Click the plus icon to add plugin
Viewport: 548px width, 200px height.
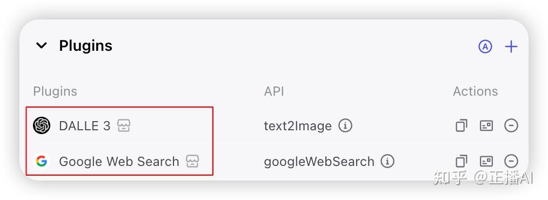tap(511, 46)
